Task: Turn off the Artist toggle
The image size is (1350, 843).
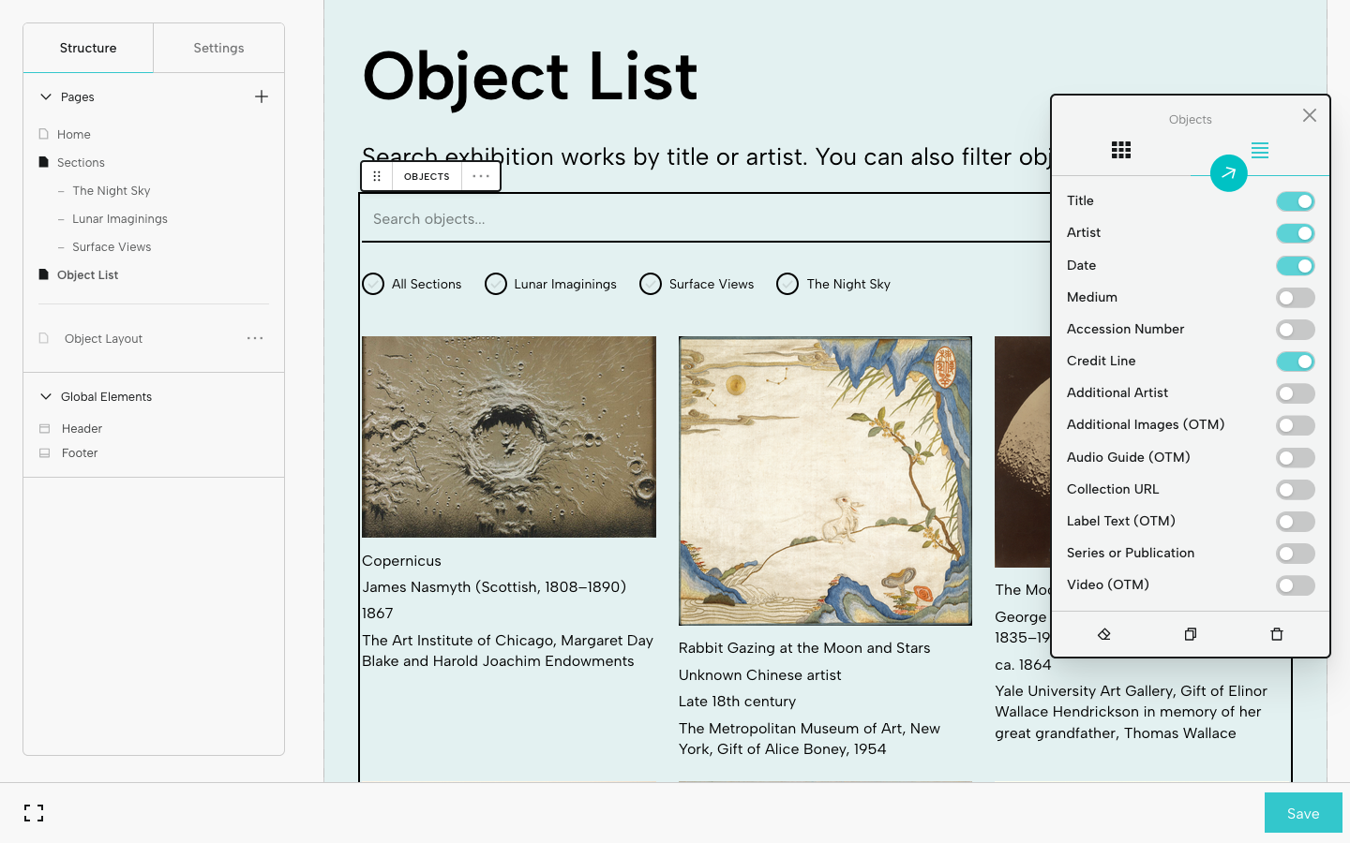Action: coord(1296,233)
